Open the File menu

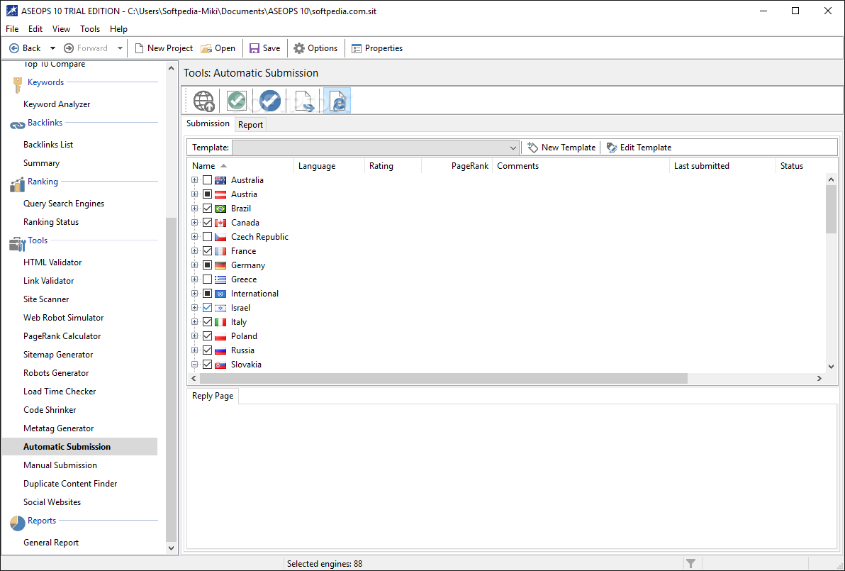12,28
